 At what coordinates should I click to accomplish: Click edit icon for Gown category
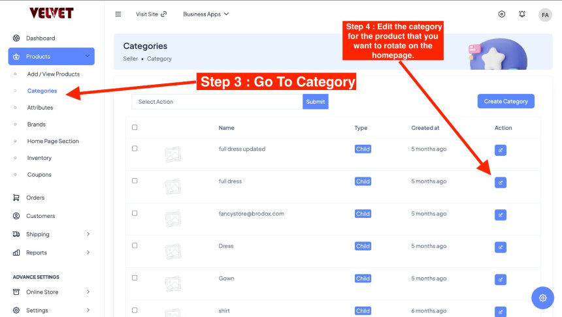click(501, 280)
